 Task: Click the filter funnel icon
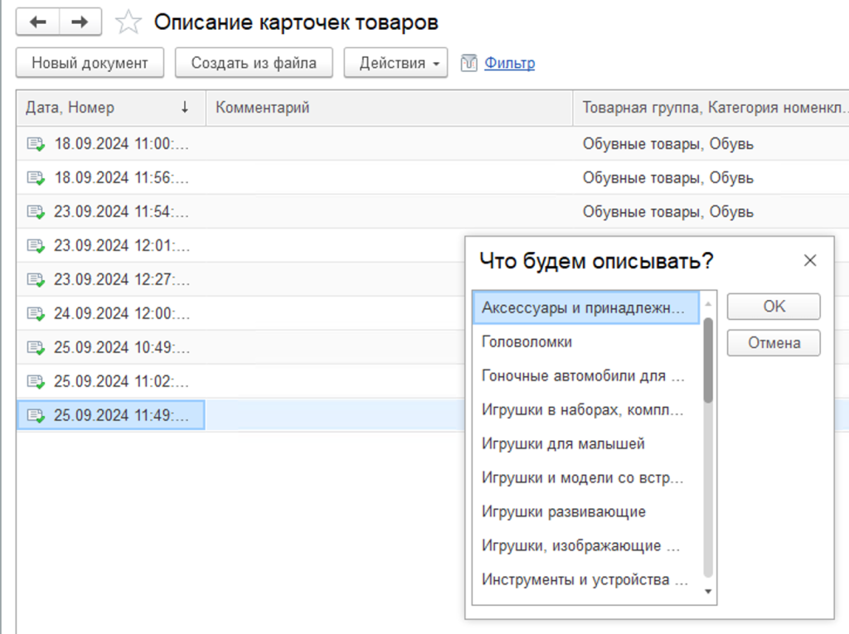click(x=469, y=63)
